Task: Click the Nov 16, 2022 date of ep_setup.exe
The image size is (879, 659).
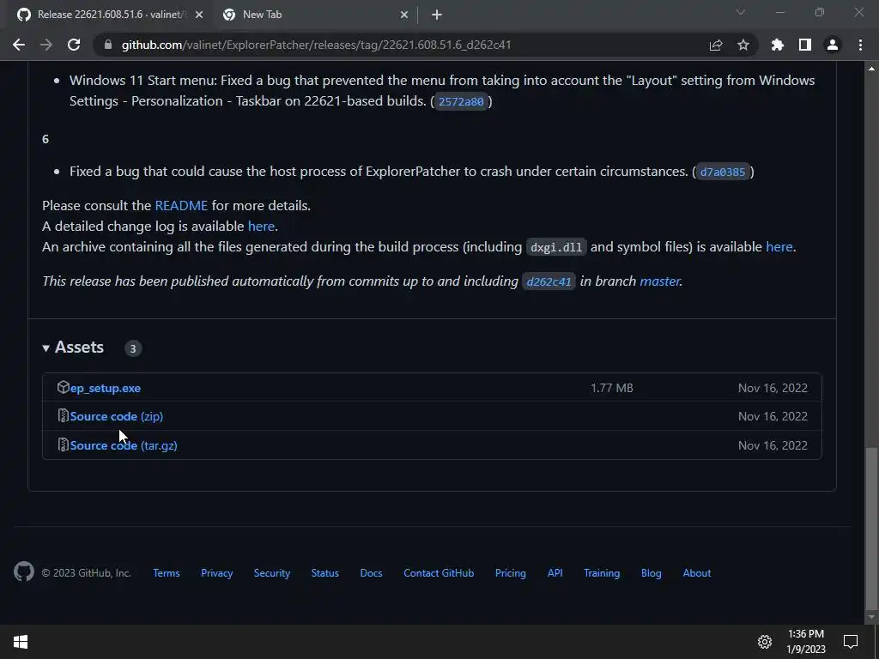Action: [x=773, y=388]
